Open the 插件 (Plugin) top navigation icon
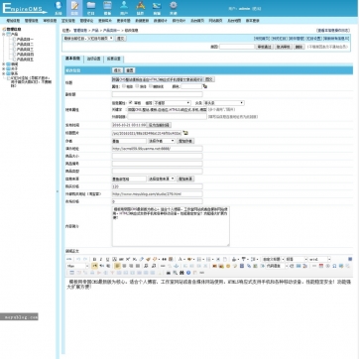 click(x=141, y=8)
